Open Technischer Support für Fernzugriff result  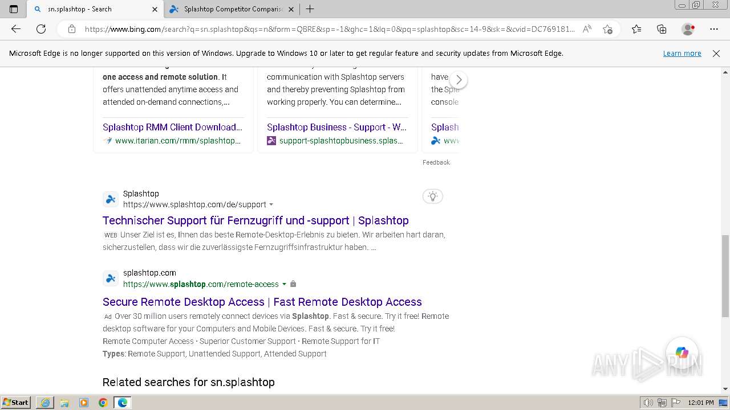[255, 220]
